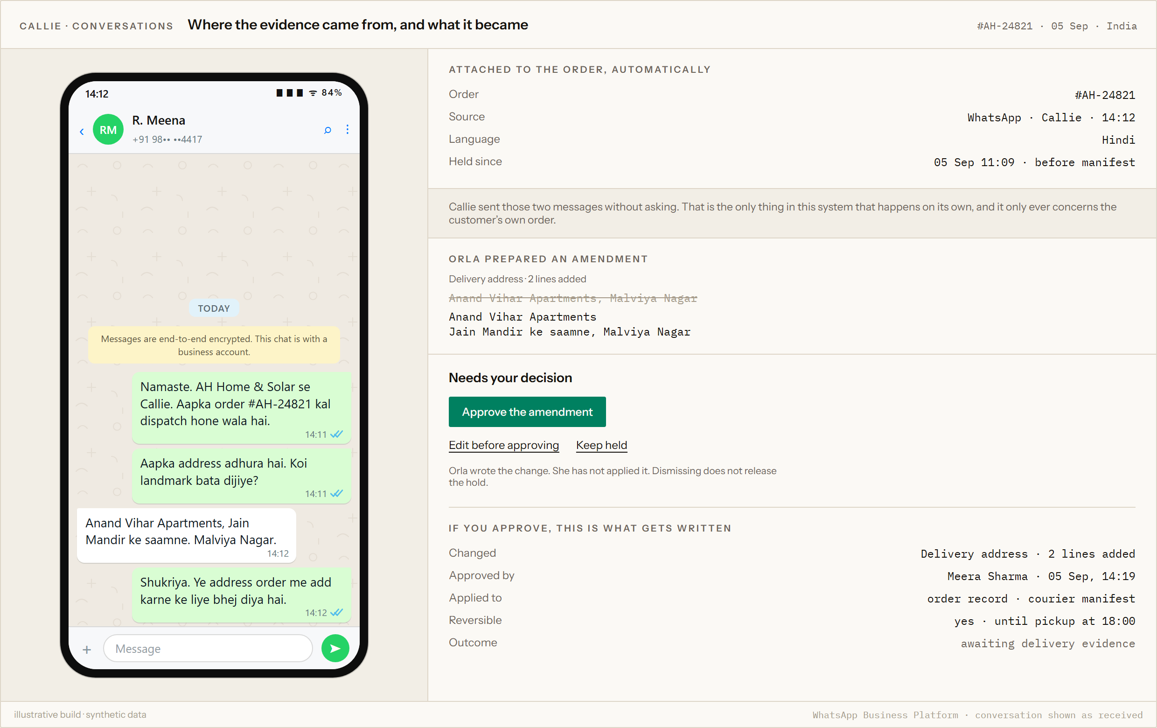This screenshot has width=1157, height=728.
Task: Select the customer's 'Anand Vihar Apartments, Jain' reply
Action: pyautogui.click(x=187, y=535)
